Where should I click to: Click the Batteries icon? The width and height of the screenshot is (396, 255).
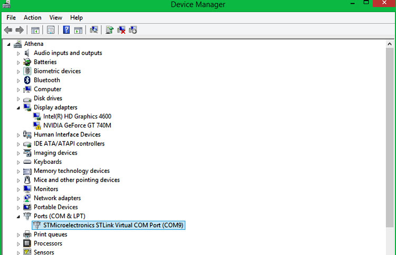coord(27,62)
